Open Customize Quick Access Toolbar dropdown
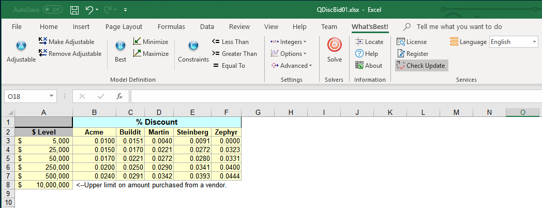The width and height of the screenshot is (542, 208). pyautogui.click(x=125, y=10)
